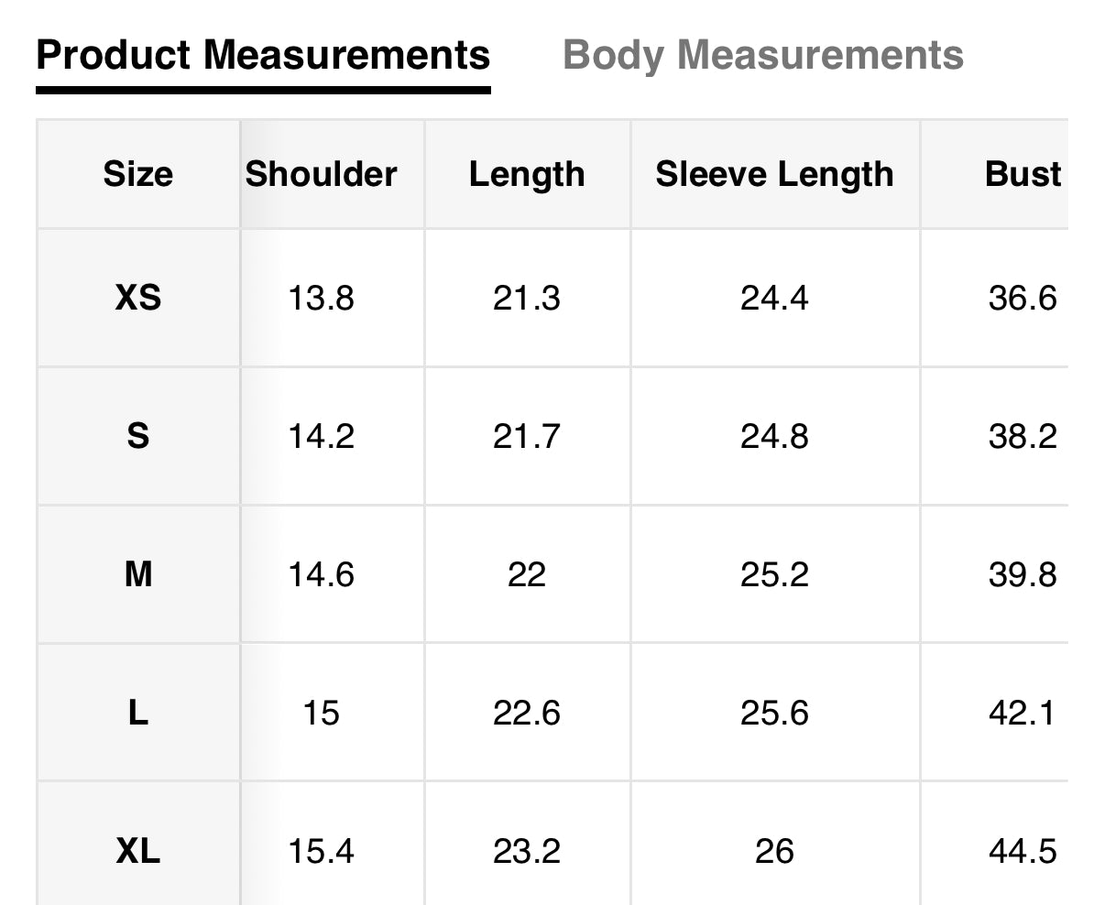The width and height of the screenshot is (1105, 905).
Task: Select the M size row label
Action: pos(138,574)
